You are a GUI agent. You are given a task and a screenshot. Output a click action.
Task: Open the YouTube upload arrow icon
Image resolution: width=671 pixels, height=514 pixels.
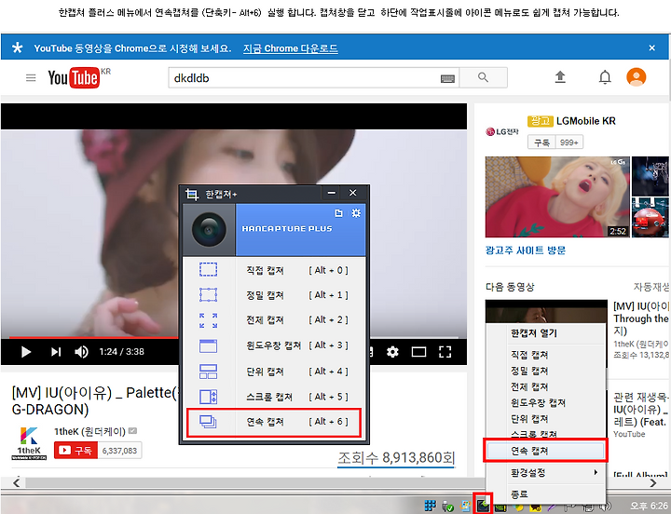560,77
